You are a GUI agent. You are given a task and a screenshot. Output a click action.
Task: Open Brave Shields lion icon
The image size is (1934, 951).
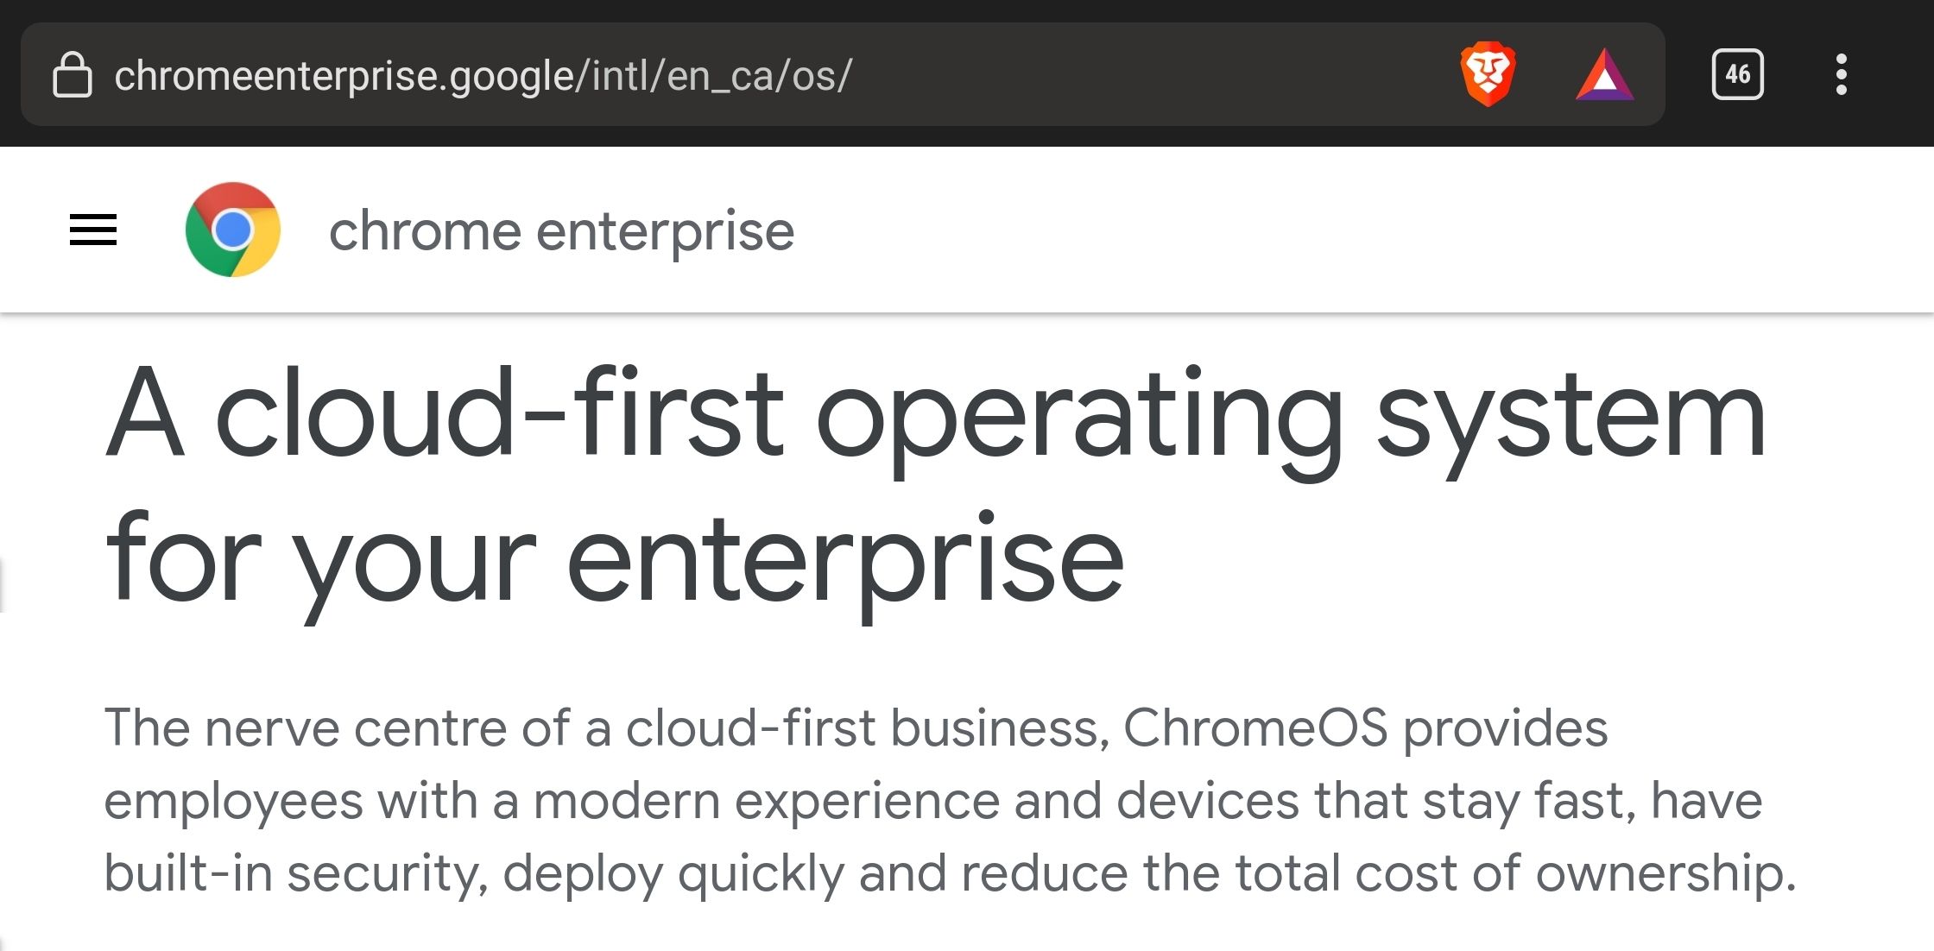(x=1488, y=75)
